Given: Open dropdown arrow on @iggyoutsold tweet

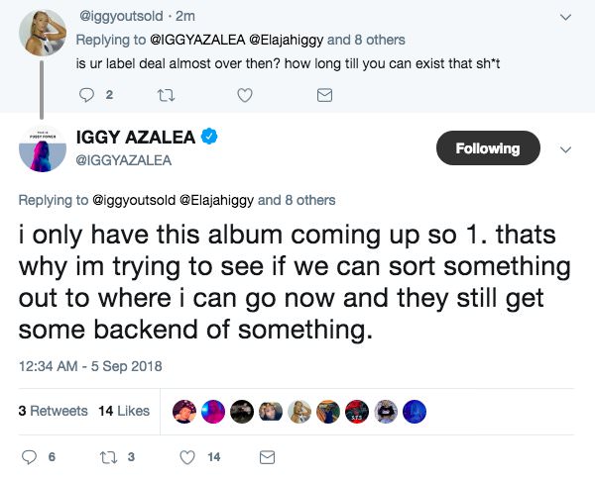Looking at the screenshot, I should coord(565,17).
